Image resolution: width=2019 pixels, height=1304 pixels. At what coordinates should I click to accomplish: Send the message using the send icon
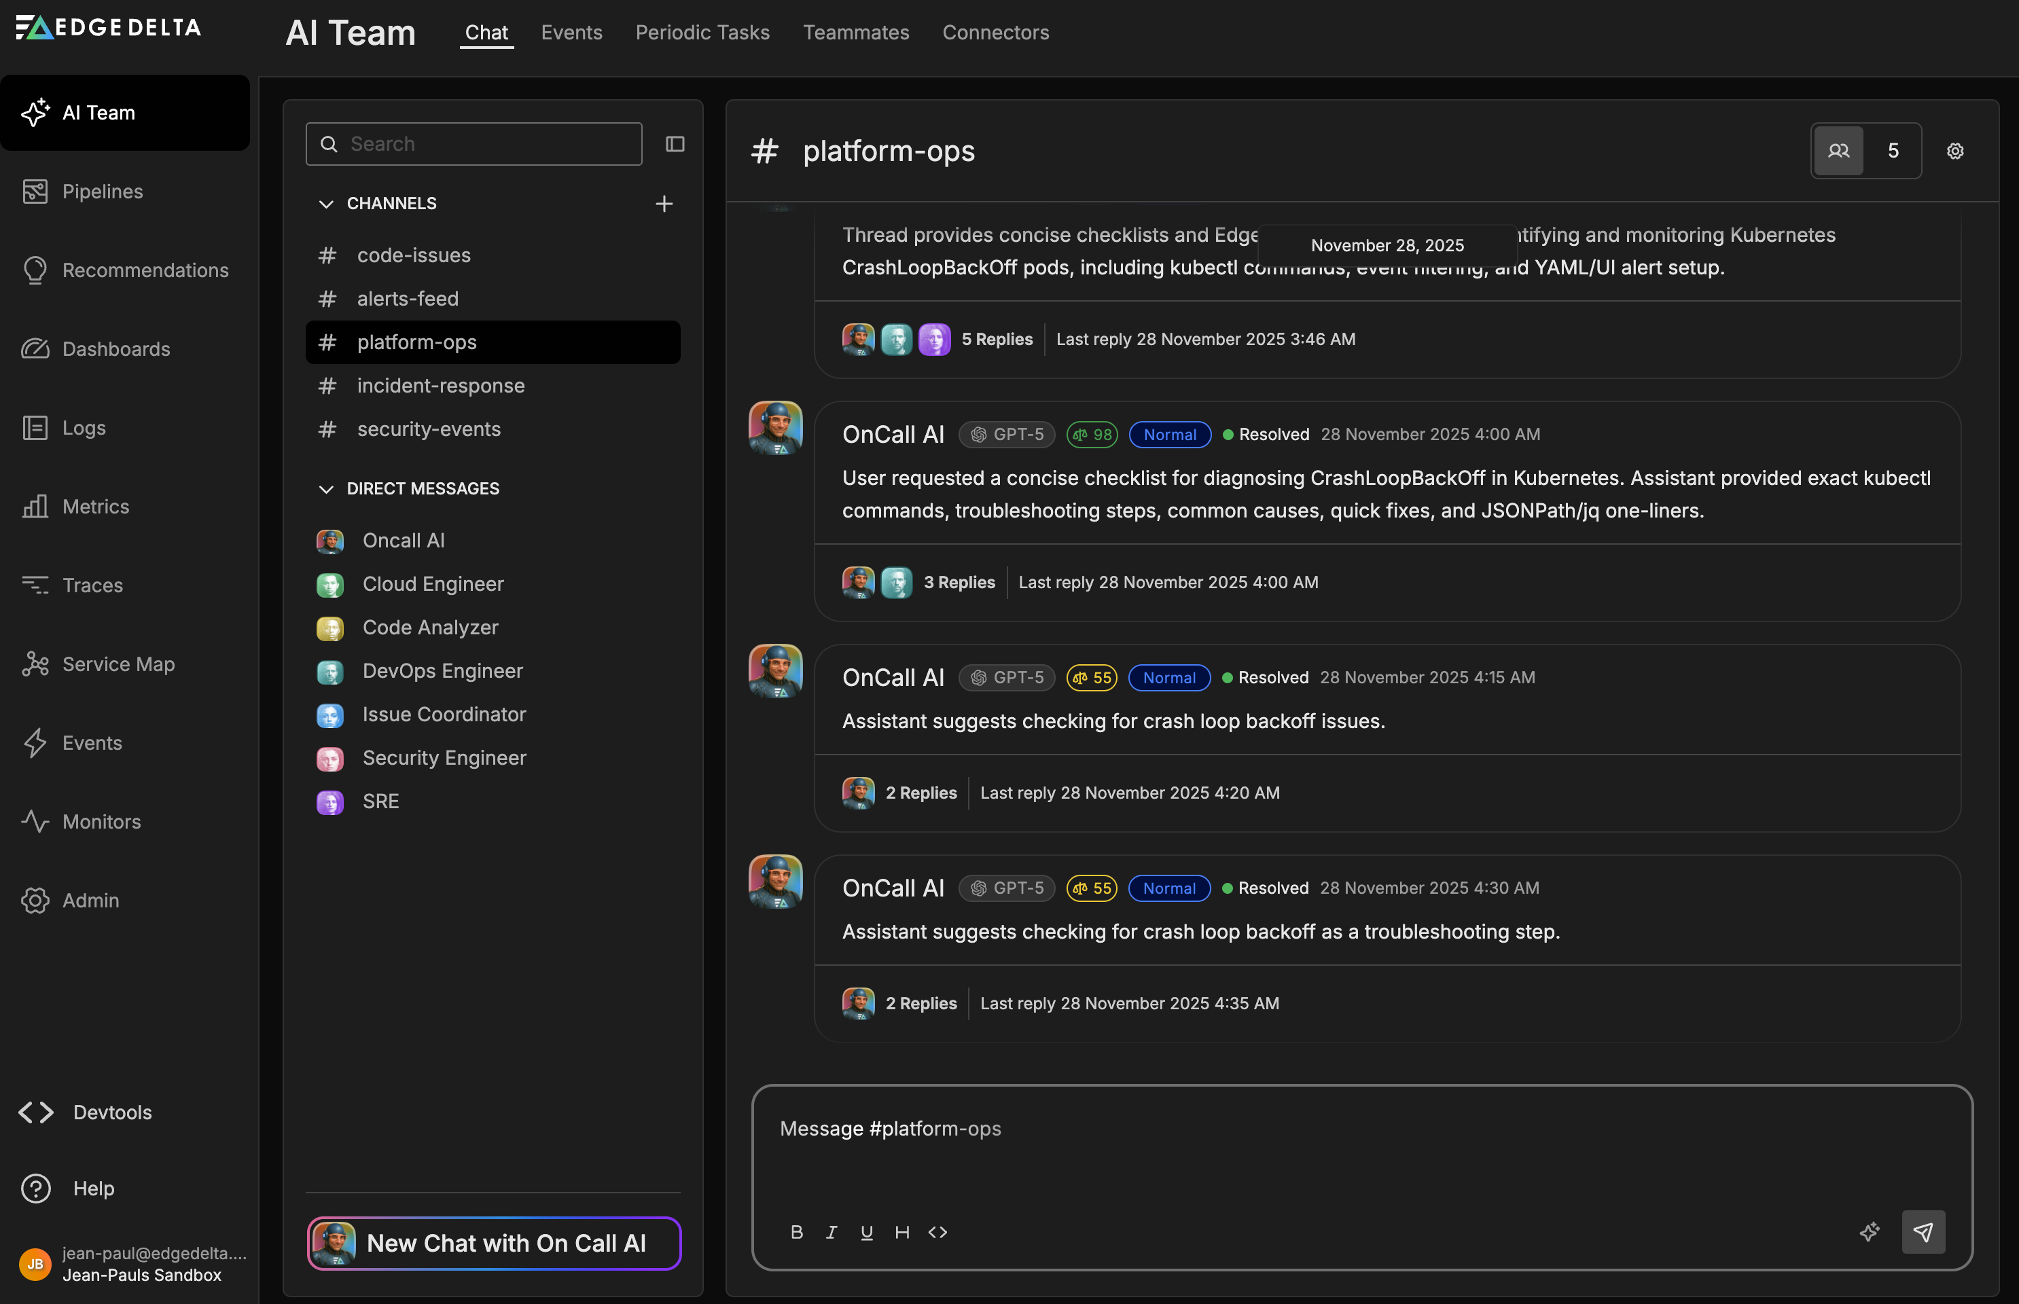pyautogui.click(x=1923, y=1232)
